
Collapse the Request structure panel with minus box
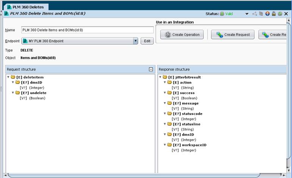point(151,69)
